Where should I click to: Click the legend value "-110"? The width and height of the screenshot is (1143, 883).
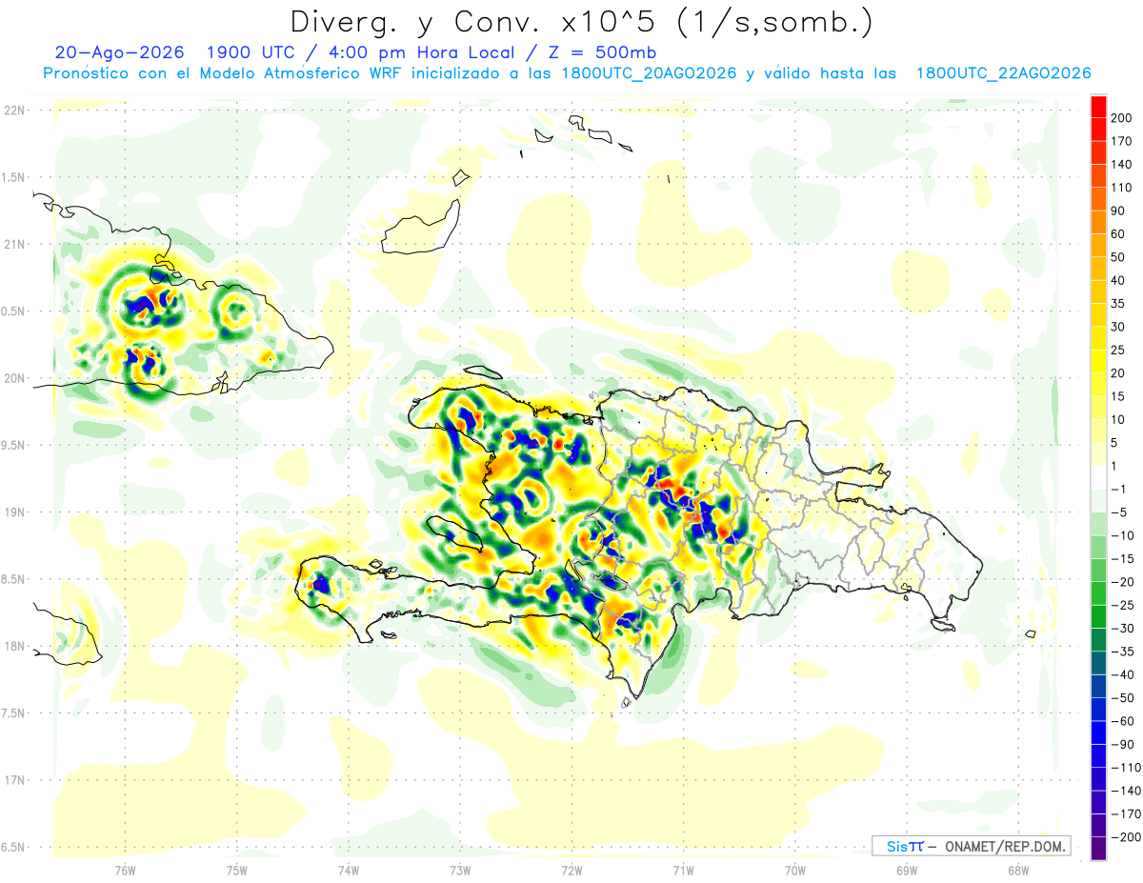pos(1124,767)
